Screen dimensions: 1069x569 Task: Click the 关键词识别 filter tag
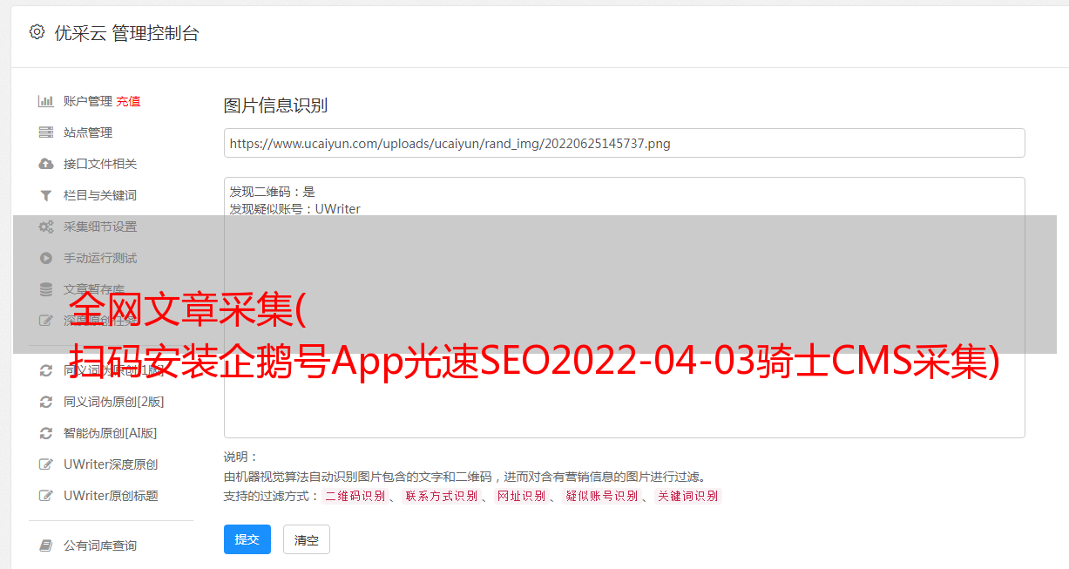click(688, 496)
